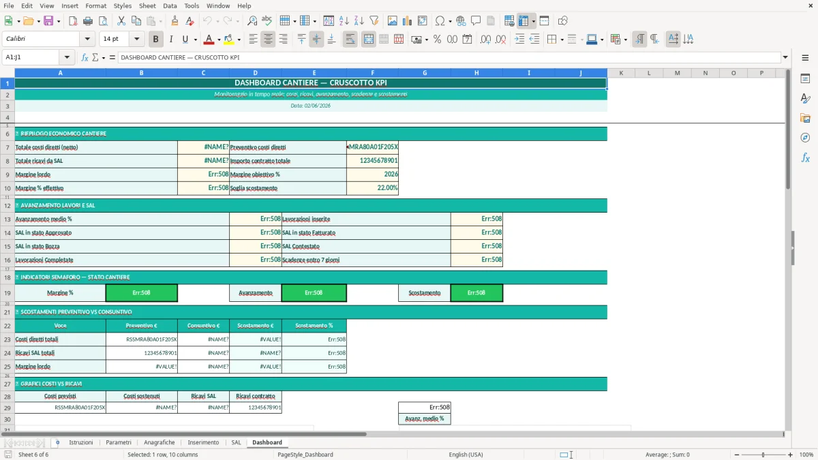Select the Istruzioni sheet tab
Image resolution: width=818 pixels, height=460 pixels.
81,442
